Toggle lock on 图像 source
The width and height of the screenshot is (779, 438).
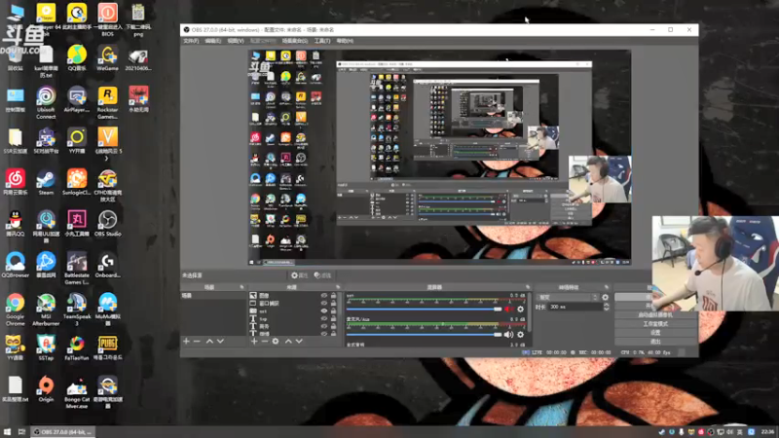tap(333, 296)
